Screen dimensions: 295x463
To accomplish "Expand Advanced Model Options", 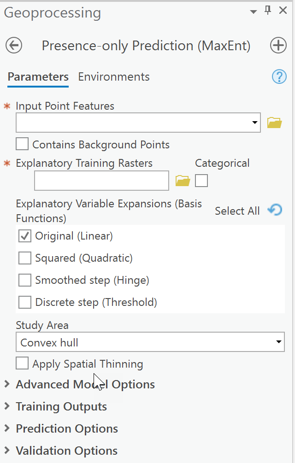I will click(6, 384).
